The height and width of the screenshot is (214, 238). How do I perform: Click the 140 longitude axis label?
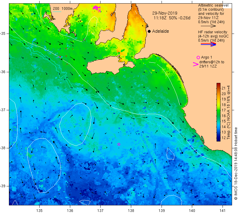coord(192,210)
